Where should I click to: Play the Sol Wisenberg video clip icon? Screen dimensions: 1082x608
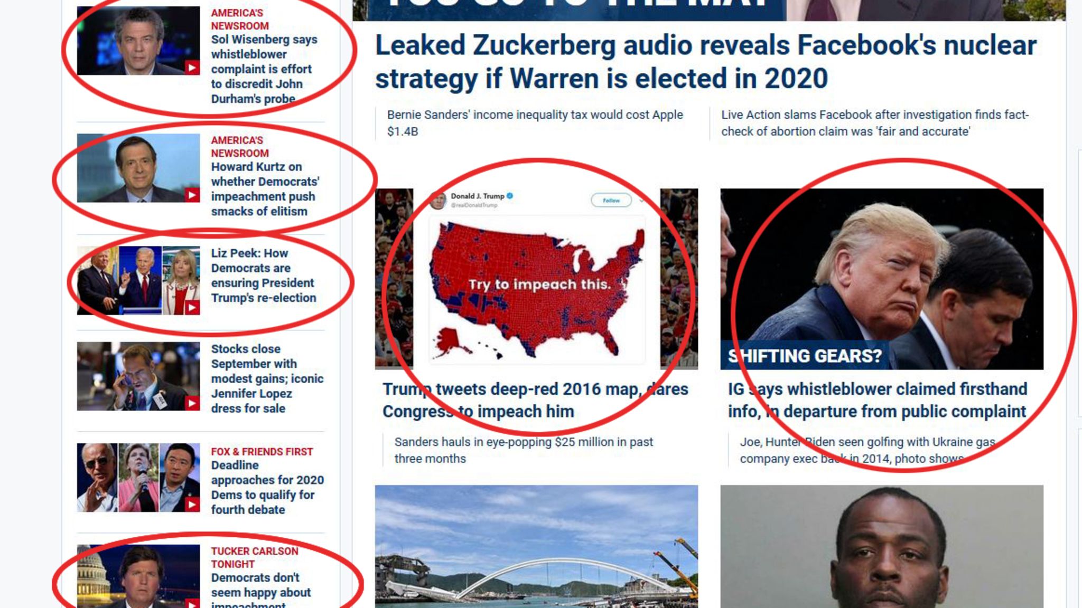(x=192, y=68)
